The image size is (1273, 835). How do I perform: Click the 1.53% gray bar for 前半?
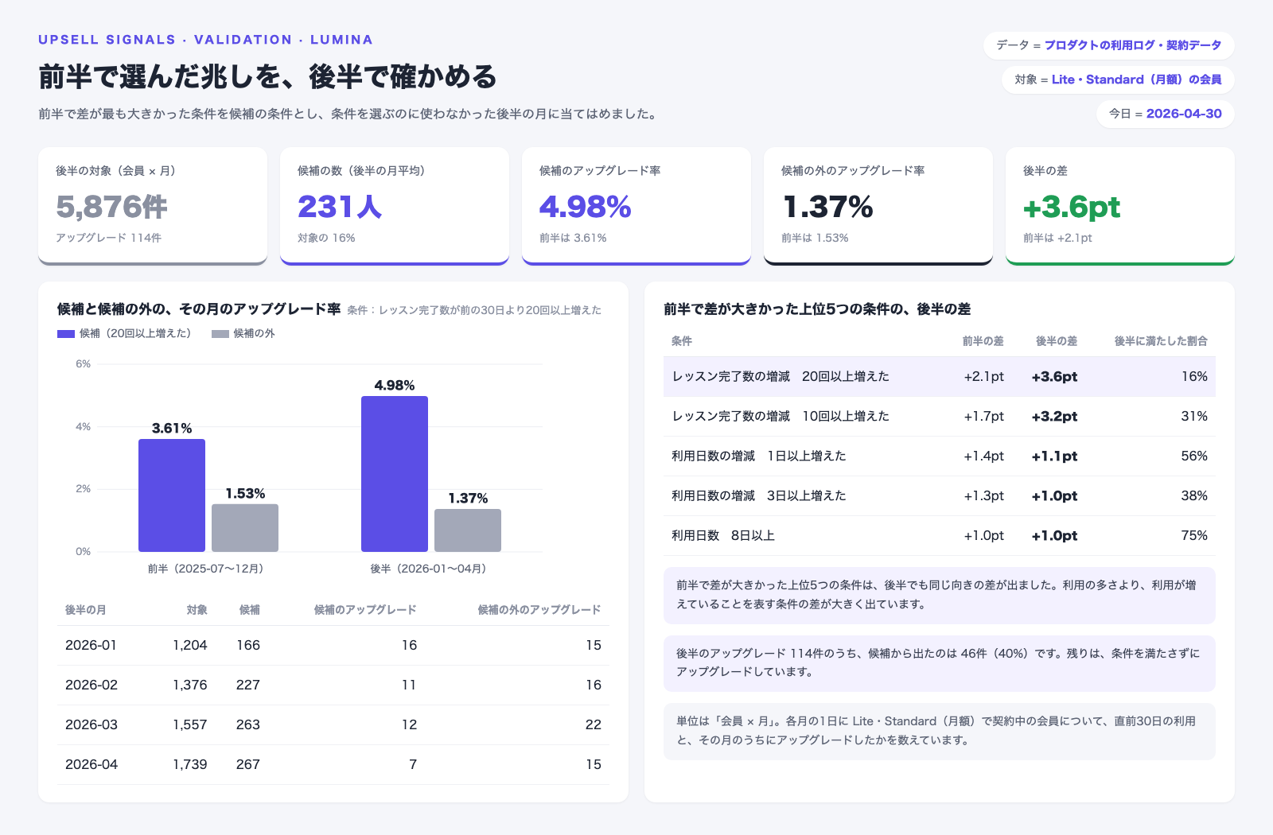(x=245, y=528)
